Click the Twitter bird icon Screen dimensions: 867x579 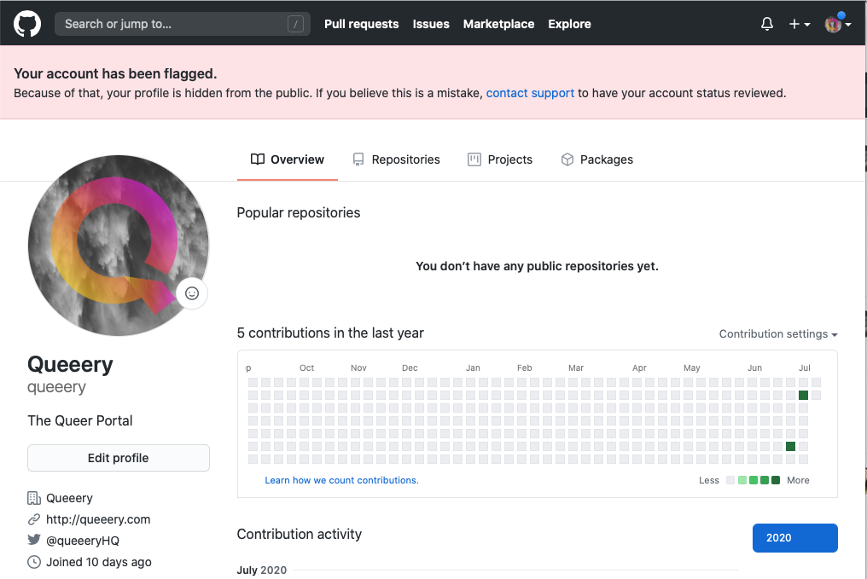point(34,540)
